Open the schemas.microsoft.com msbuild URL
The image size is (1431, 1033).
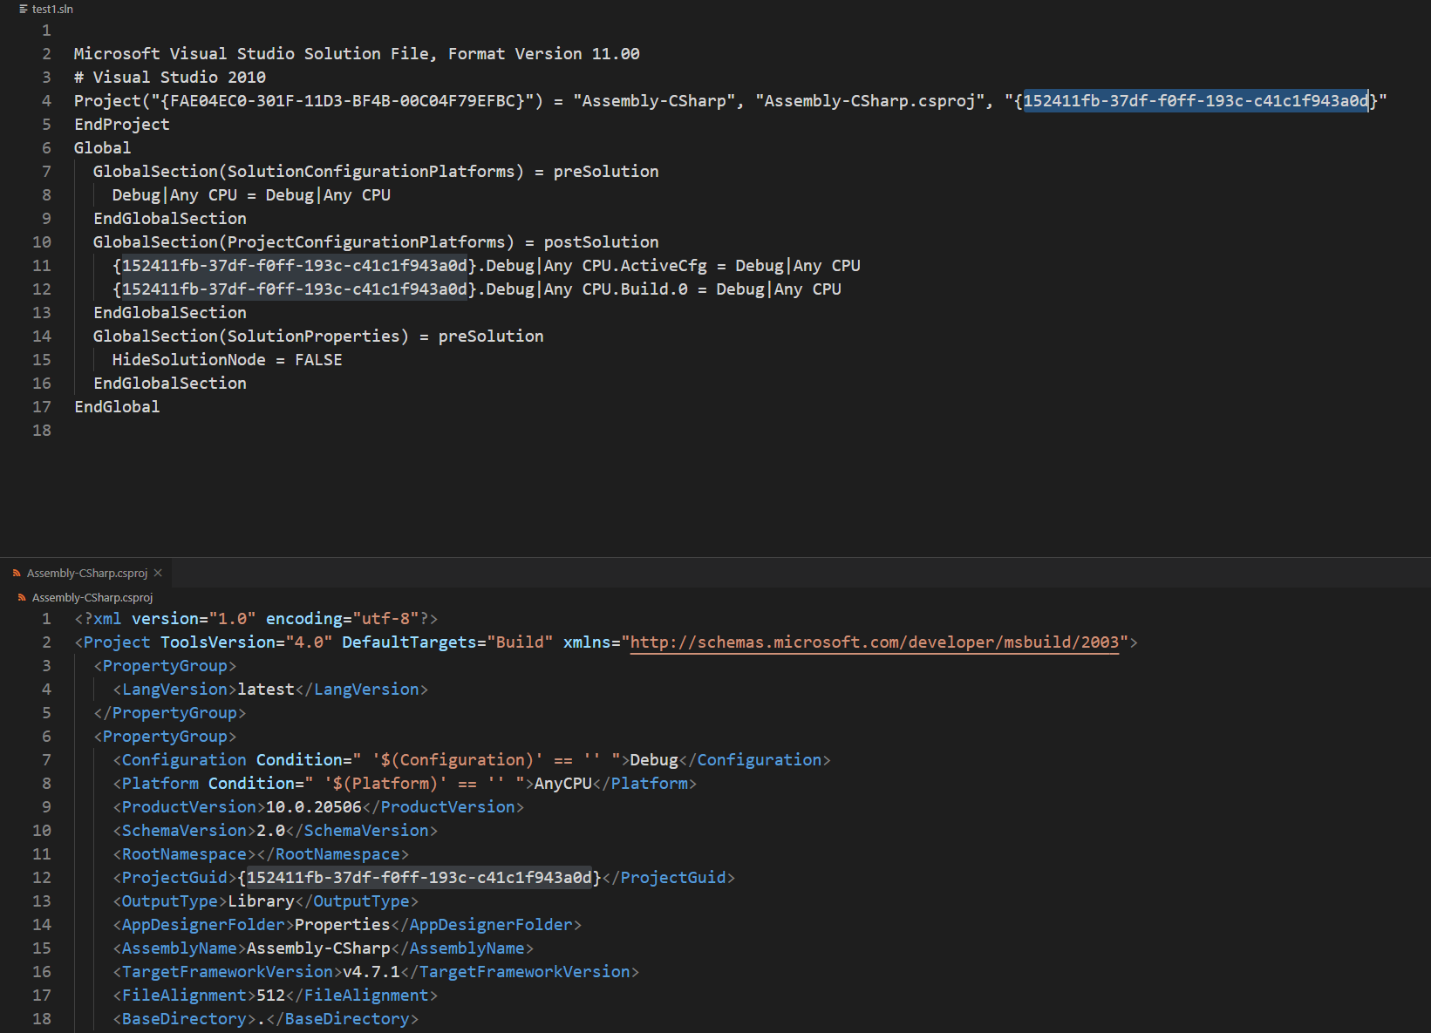pos(874,642)
